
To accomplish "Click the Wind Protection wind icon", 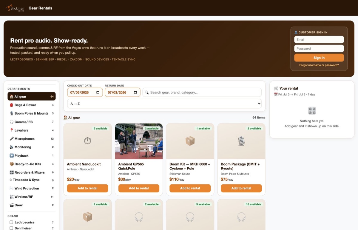I will tap(12, 188).
